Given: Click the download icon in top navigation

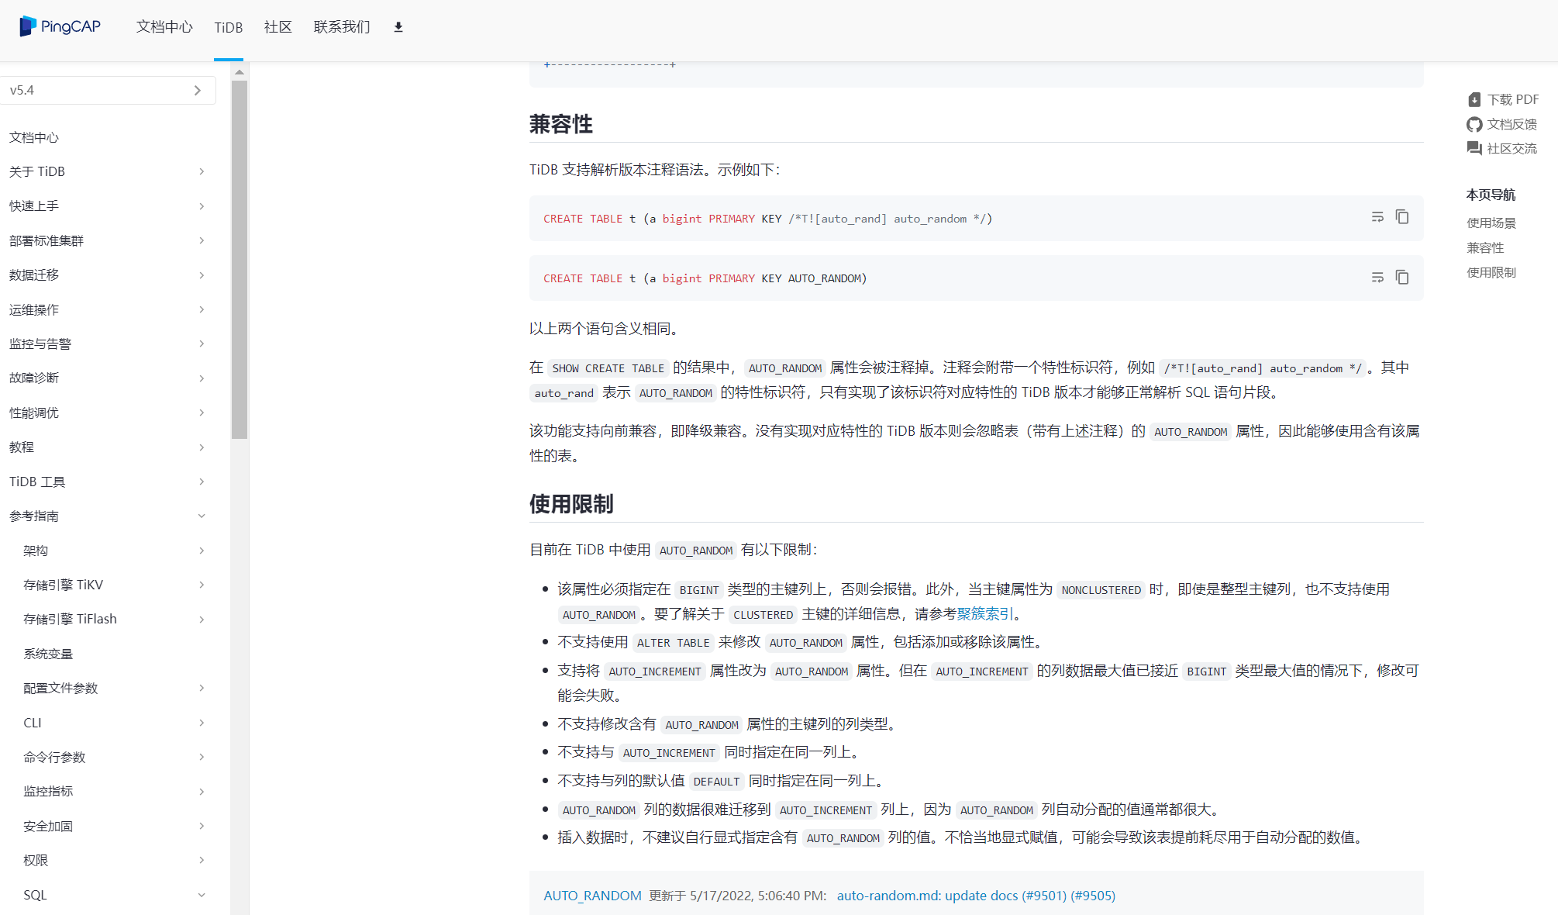Looking at the screenshot, I should point(398,27).
